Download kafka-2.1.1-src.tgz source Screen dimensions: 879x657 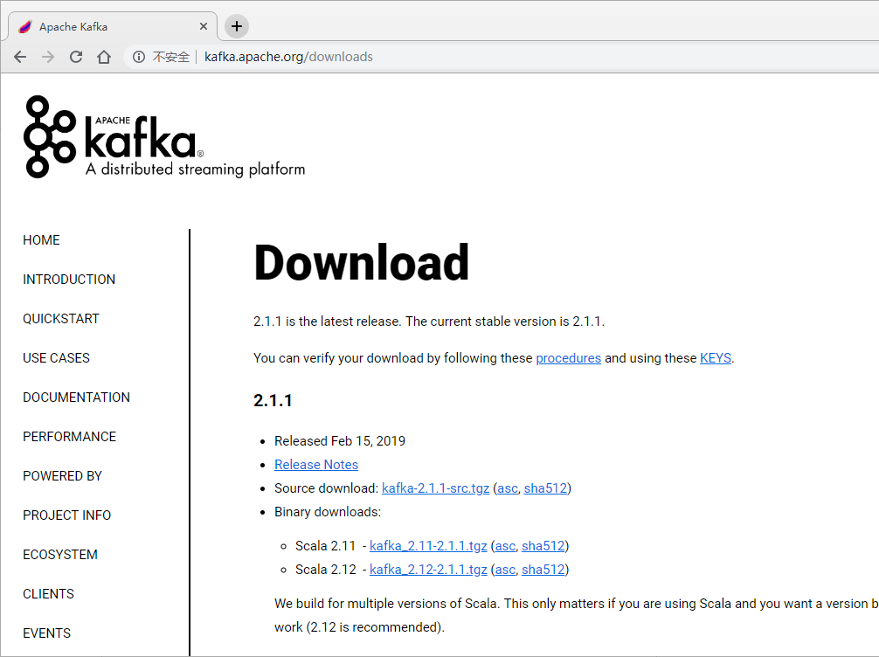436,488
